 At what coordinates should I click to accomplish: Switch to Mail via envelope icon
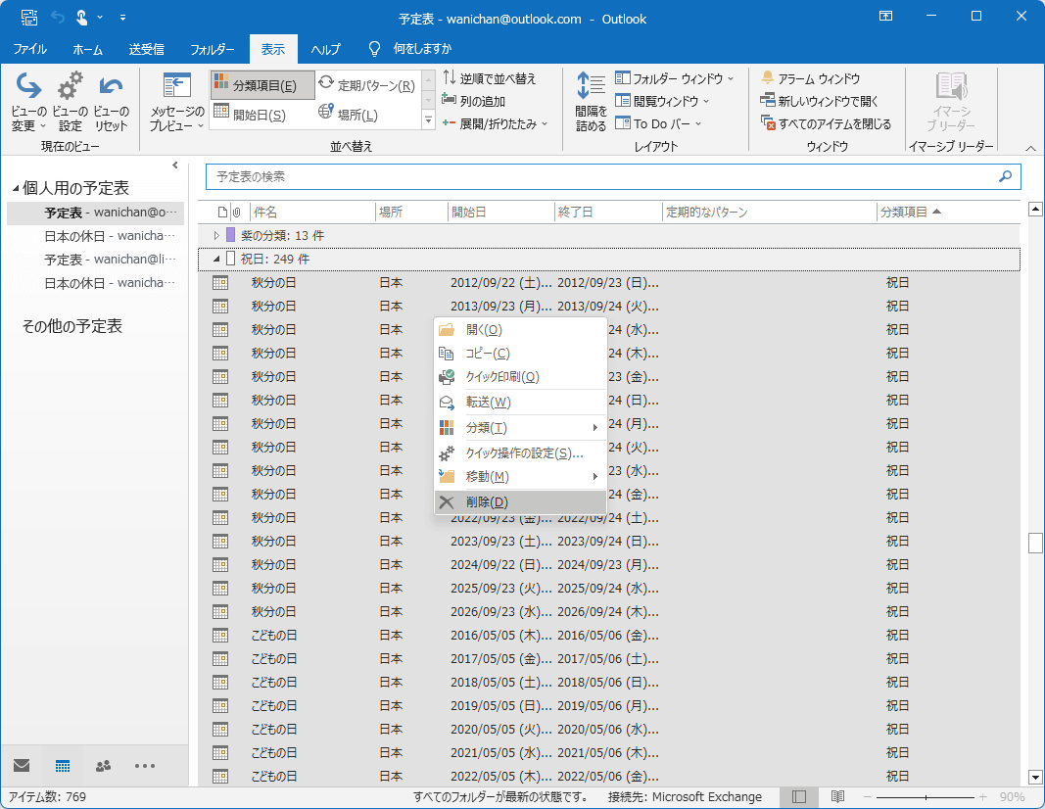click(22, 765)
